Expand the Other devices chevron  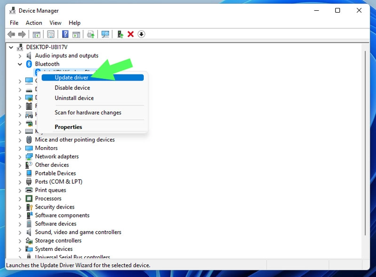pyautogui.click(x=20, y=165)
